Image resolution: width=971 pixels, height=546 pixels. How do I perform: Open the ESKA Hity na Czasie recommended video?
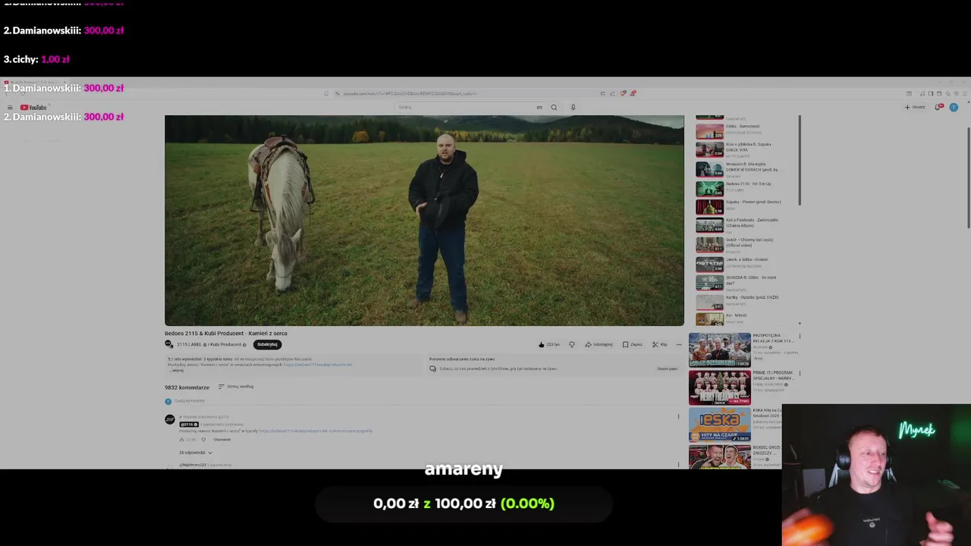tap(719, 425)
